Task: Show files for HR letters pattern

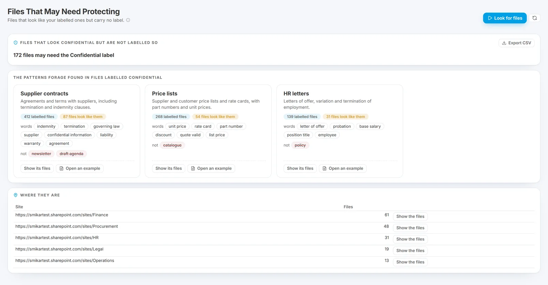Action: 300,168
